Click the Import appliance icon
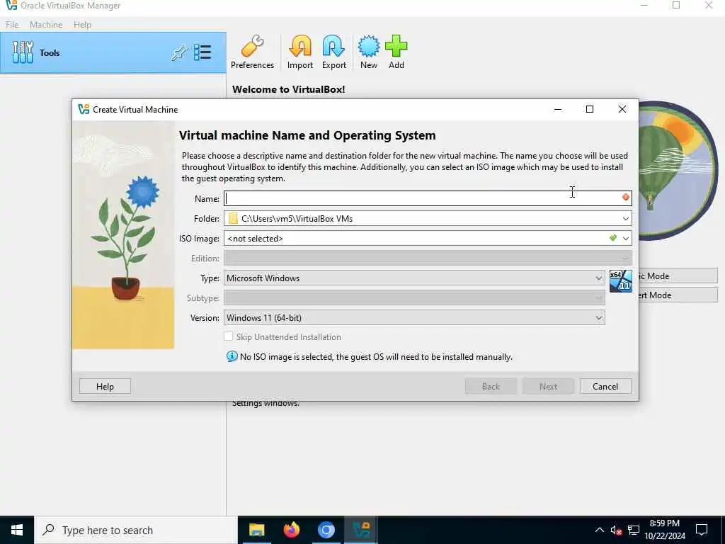Viewport: 725px width, 544px height. click(300, 52)
